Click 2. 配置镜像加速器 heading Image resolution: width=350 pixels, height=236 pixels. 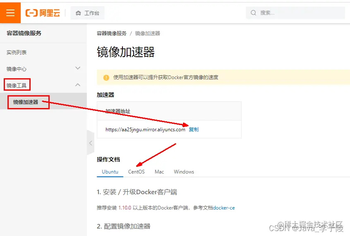(124, 226)
